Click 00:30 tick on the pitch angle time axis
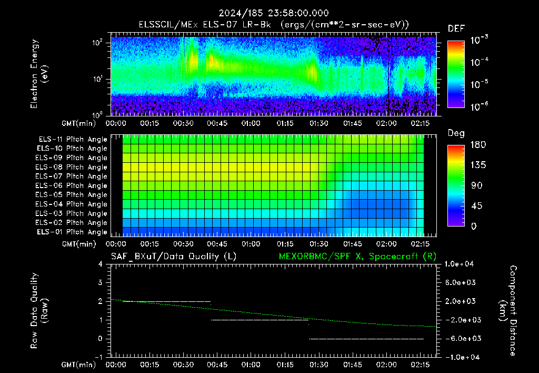 (183, 244)
